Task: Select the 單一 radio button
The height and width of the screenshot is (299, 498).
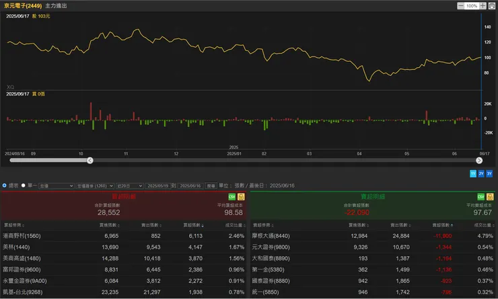Action: 24,185
